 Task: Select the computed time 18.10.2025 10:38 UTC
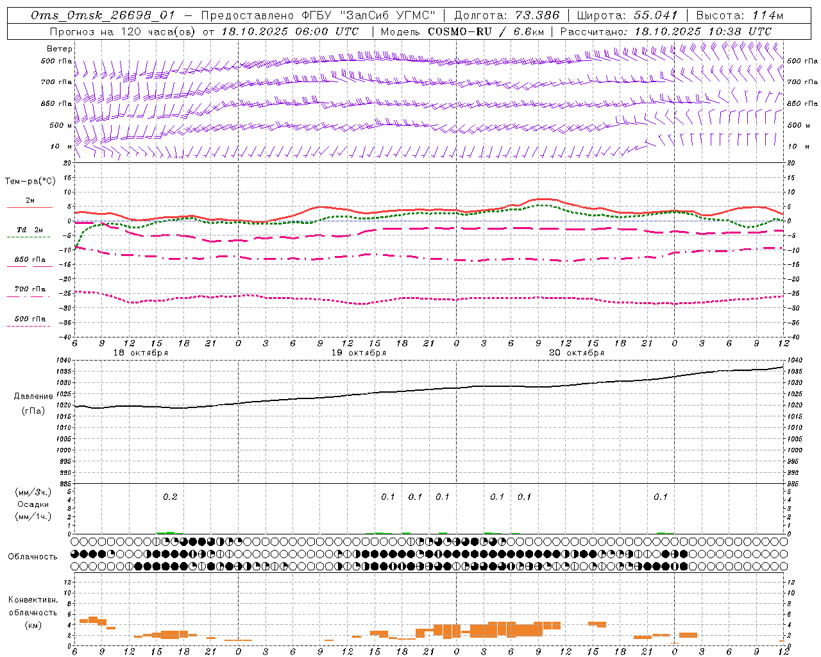click(703, 31)
